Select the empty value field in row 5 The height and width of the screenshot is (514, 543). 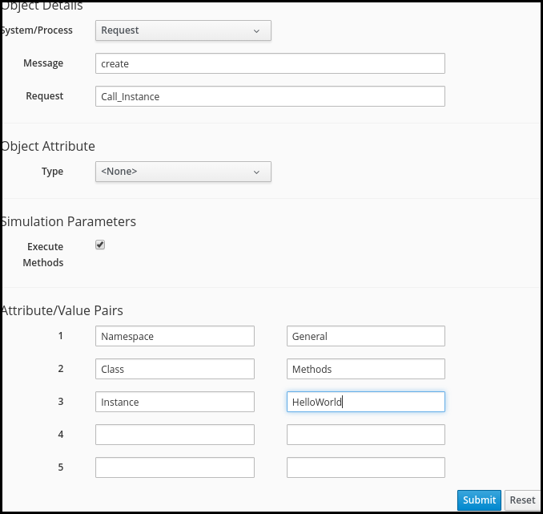[366, 467]
